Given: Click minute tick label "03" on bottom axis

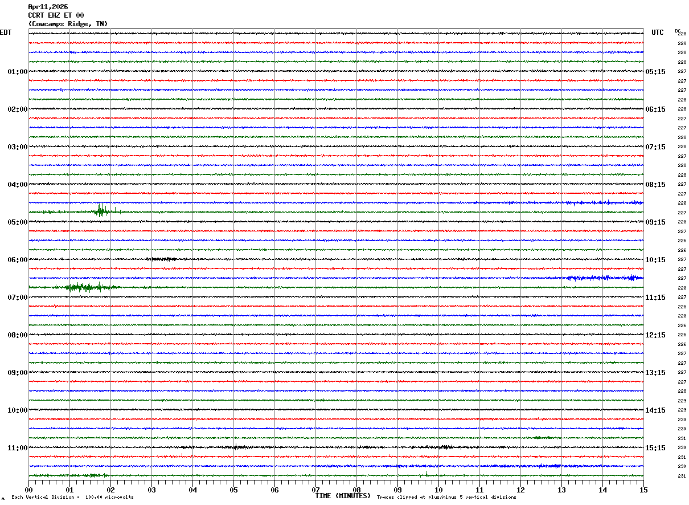Looking at the screenshot, I should coord(151,490).
